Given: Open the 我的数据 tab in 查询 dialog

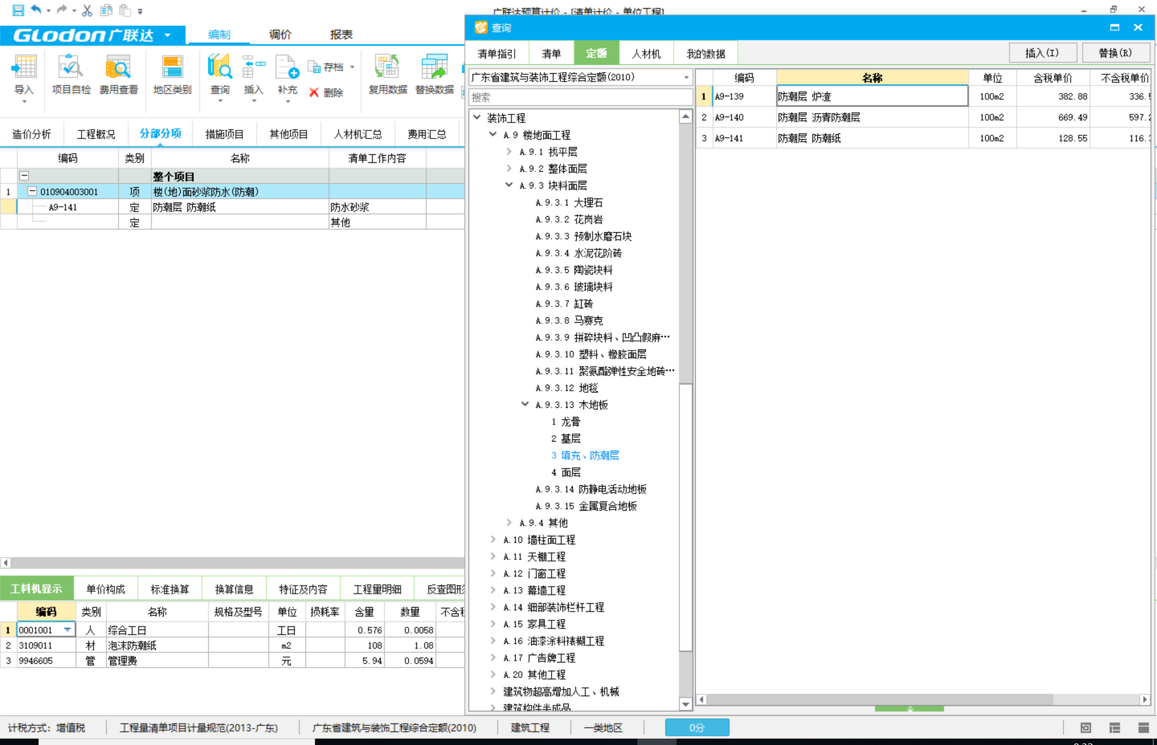Looking at the screenshot, I should (706, 54).
